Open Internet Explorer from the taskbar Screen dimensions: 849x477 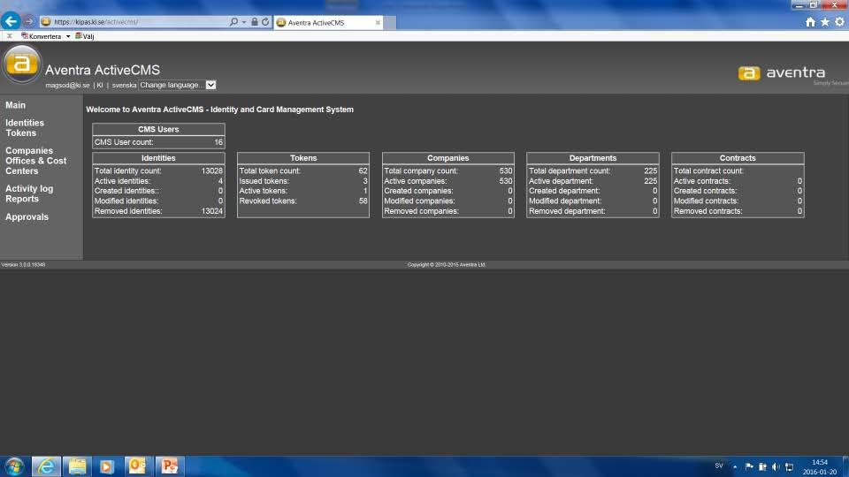pos(46,466)
